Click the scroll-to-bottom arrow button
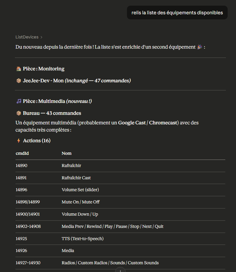 pyautogui.click(x=120, y=270)
